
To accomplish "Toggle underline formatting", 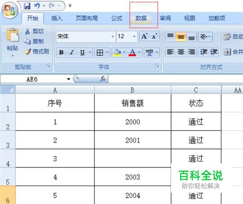I will point(82,52).
